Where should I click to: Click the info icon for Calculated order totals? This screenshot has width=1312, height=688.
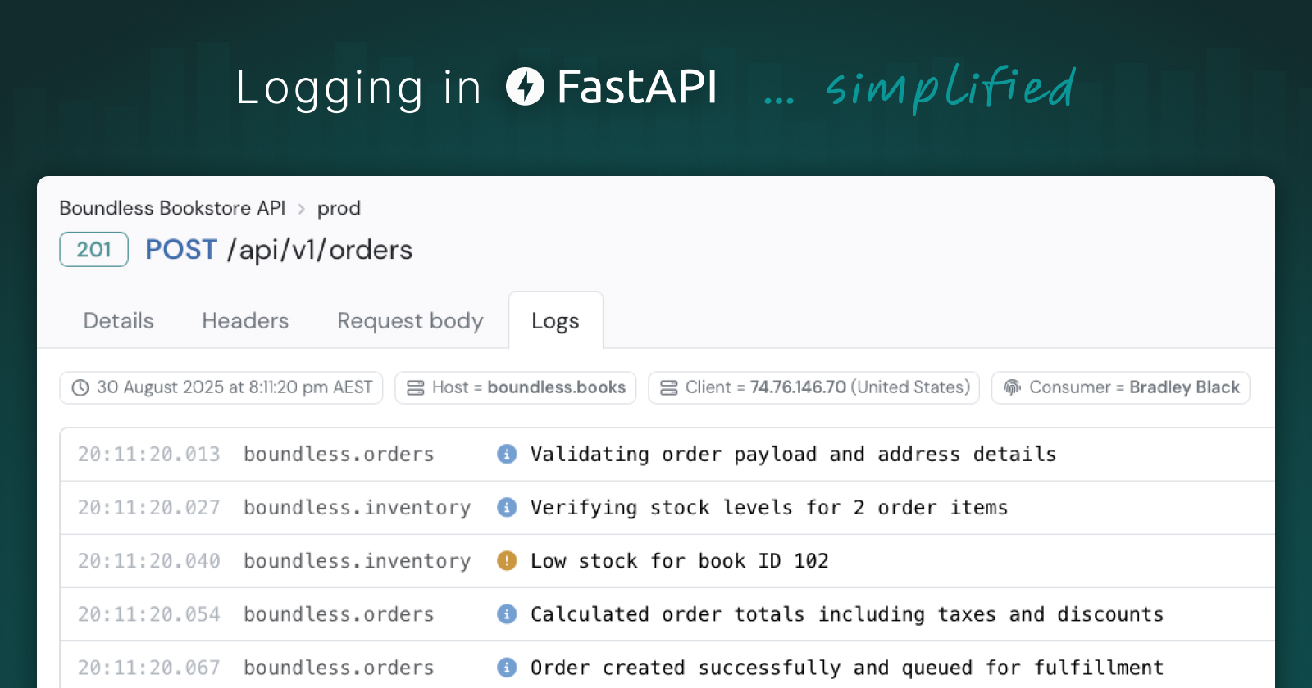[x=507, y=613]
